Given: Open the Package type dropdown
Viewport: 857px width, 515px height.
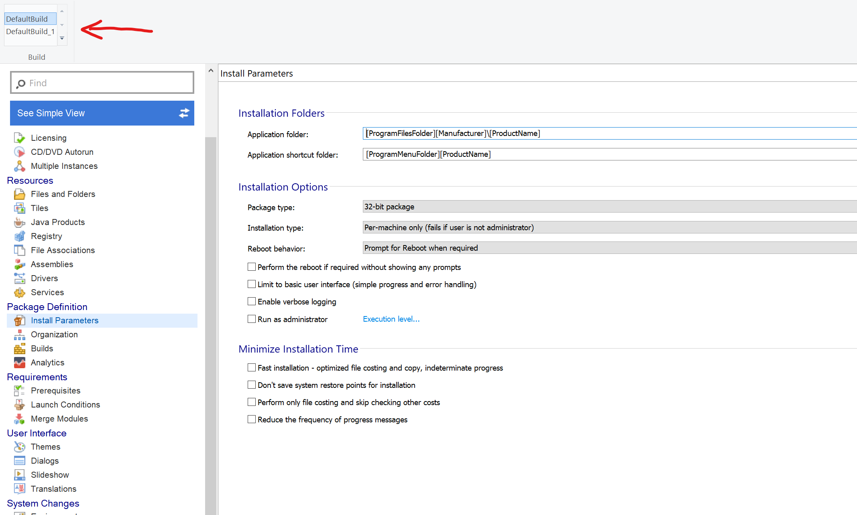Looking at the screenshot, I should tap(602, 207).
